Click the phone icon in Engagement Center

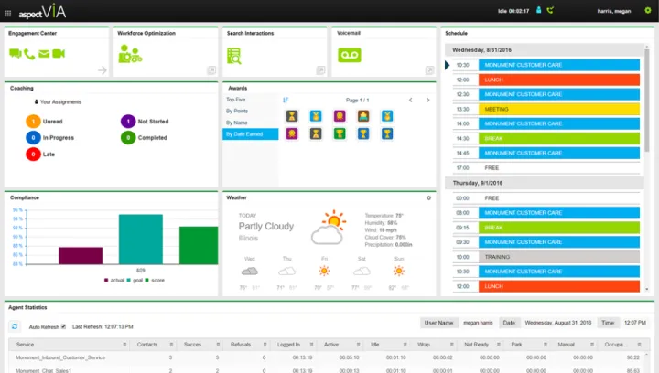point(29,54)
